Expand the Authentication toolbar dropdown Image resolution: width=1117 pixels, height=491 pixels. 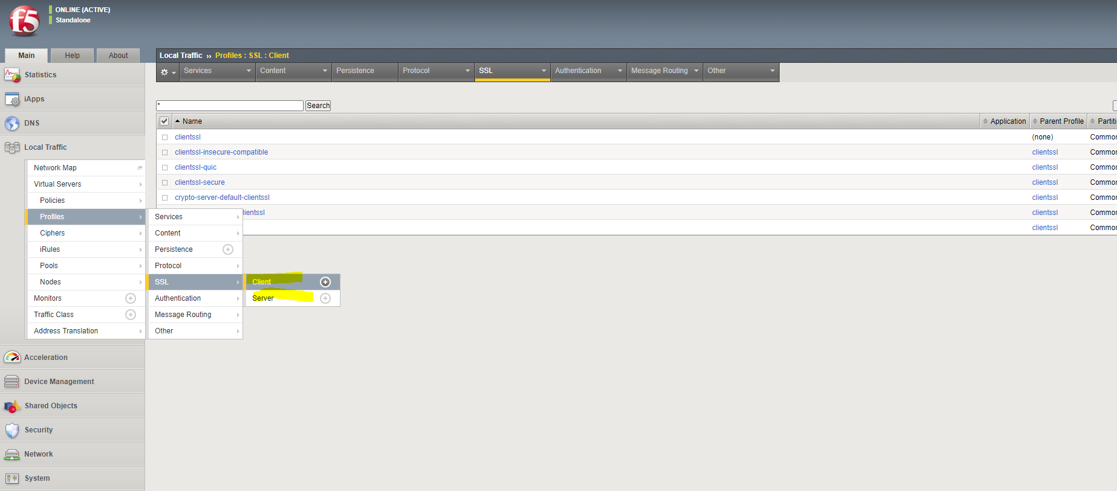(x=588, y=71)
